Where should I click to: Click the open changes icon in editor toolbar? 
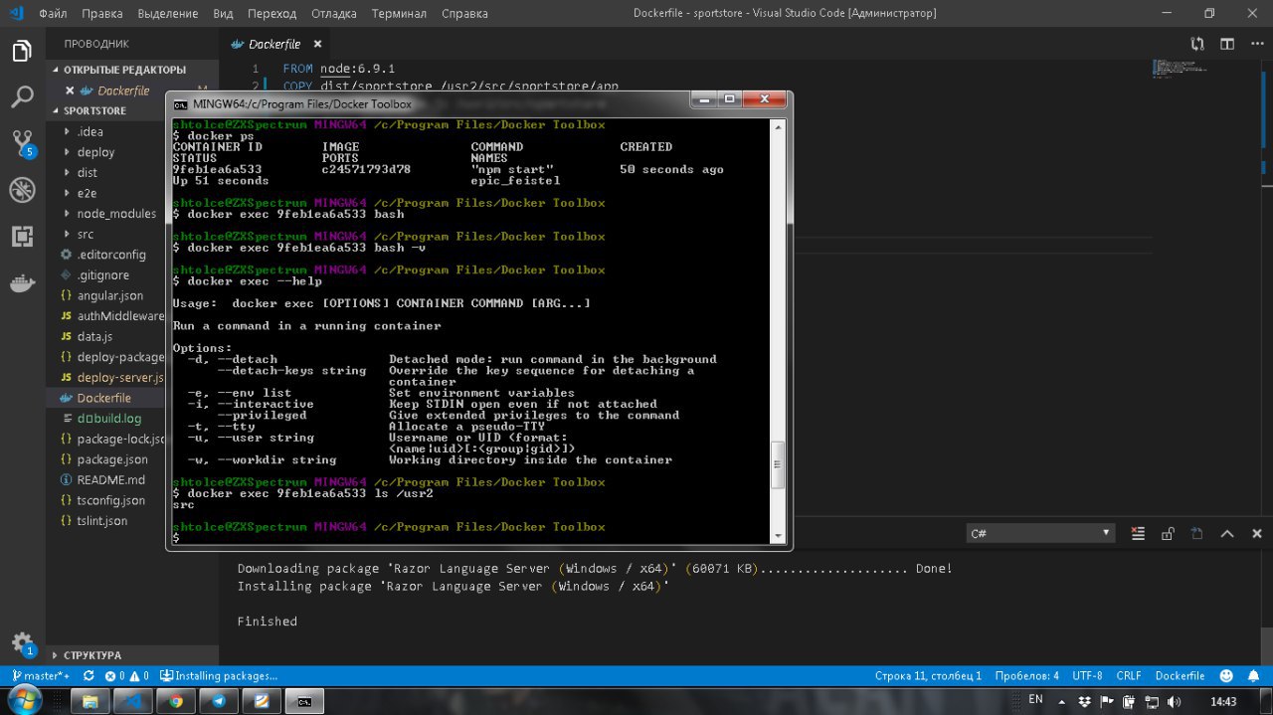click(x=1197, y=44)
